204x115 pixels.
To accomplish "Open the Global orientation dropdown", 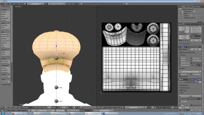I will click(x=55, y=107).
